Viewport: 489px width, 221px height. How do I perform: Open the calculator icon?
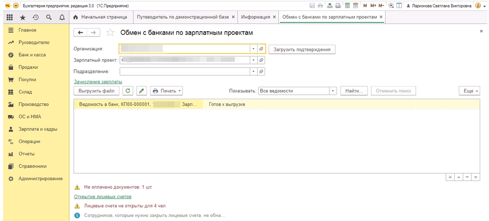(347, 6)
